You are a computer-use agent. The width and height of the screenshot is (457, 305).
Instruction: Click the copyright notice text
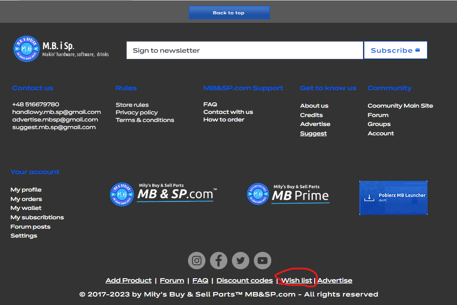[x=229, y=295]
